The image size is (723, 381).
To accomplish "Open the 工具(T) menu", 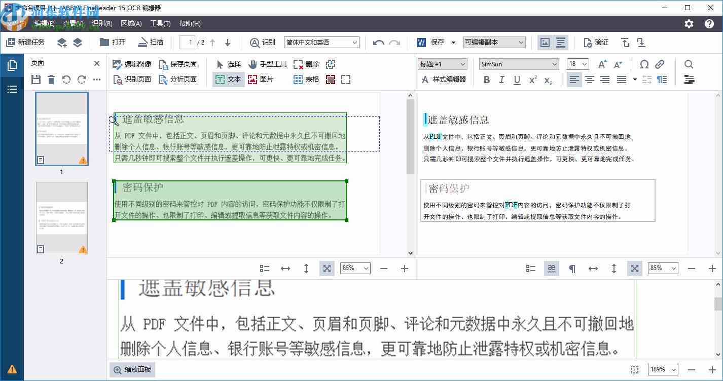I will point(160,23).
